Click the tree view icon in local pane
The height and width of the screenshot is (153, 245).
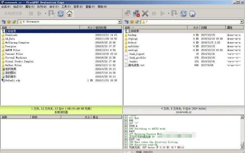point(3,22)
